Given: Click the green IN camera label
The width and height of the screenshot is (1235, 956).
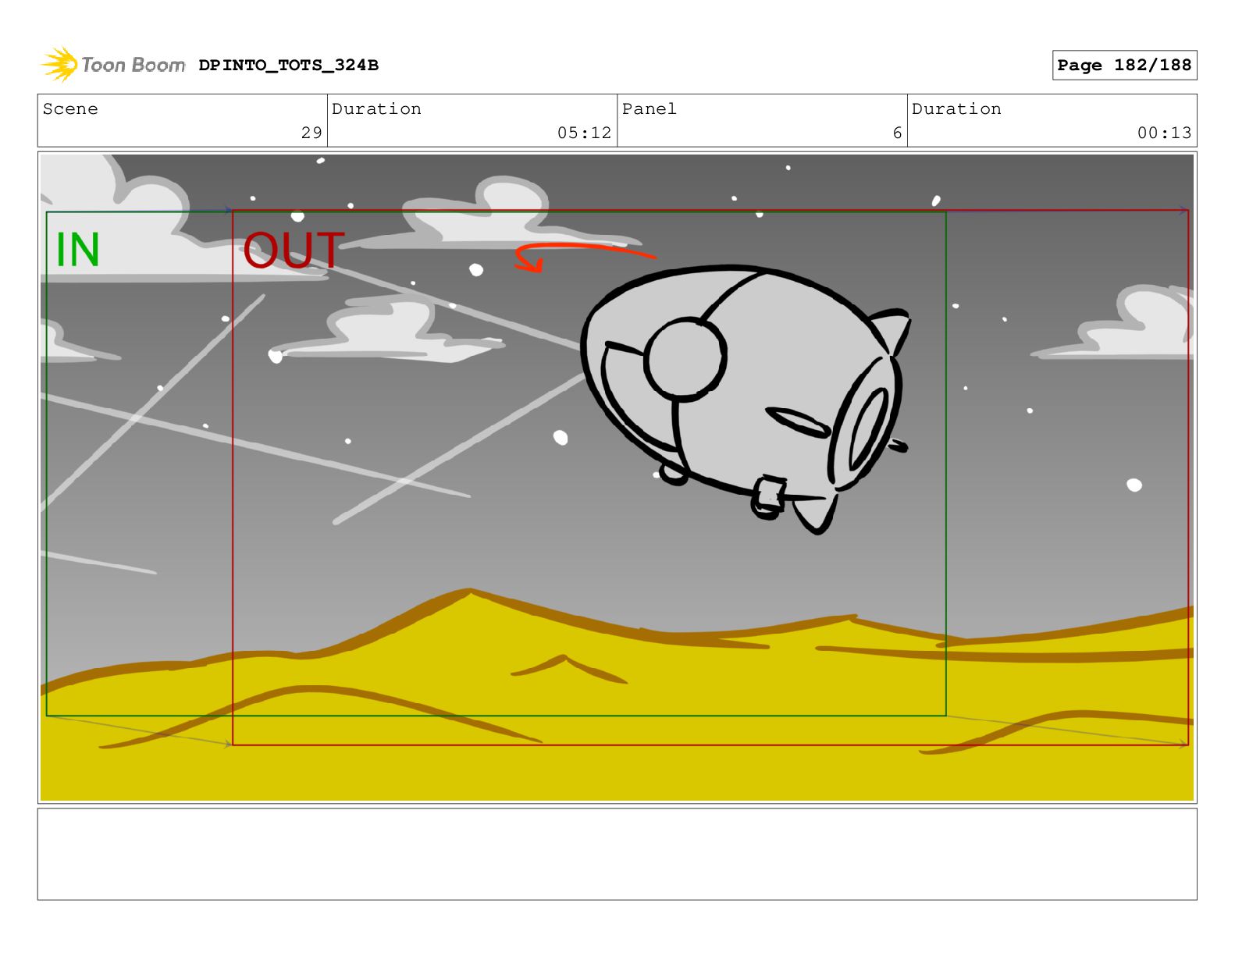Looking at the screenshot, I should pyautogui.click(x=77, y=250).
